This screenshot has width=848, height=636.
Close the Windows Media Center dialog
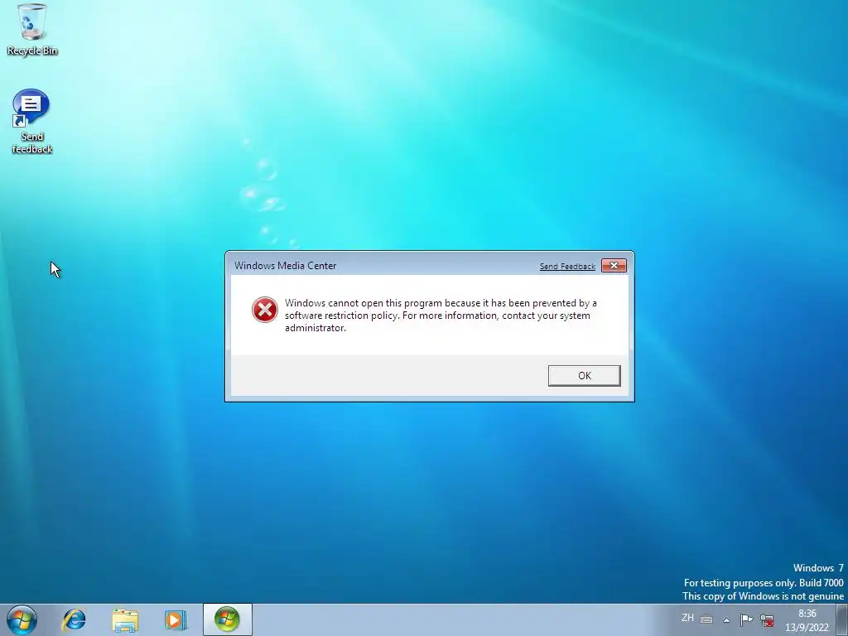(x=614, y=265)
